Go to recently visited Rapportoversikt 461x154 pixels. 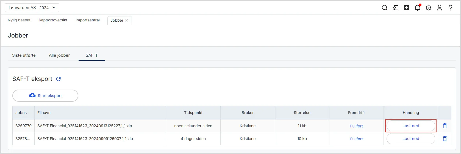(x=53, y=20)
